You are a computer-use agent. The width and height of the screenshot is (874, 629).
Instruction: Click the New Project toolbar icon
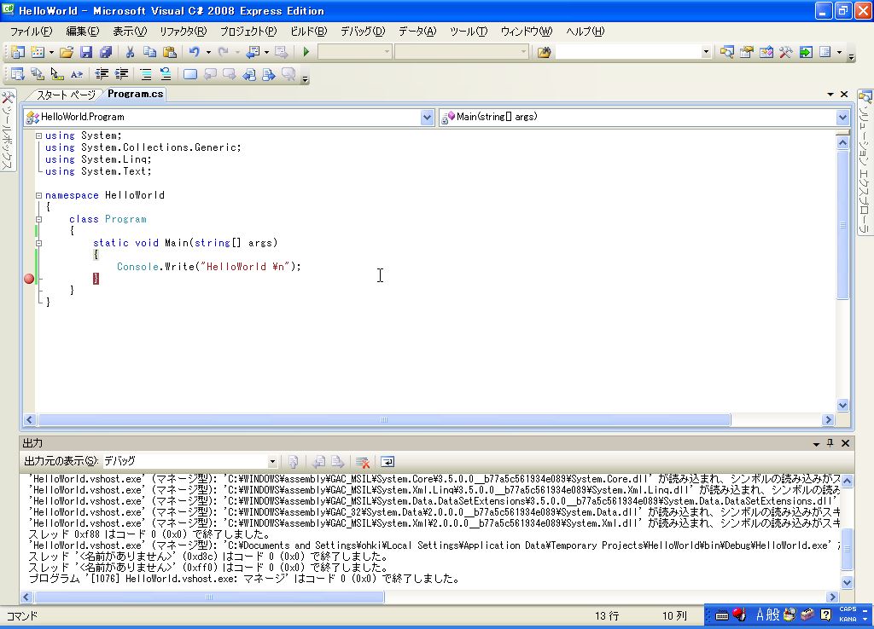(x=17, y=52)
